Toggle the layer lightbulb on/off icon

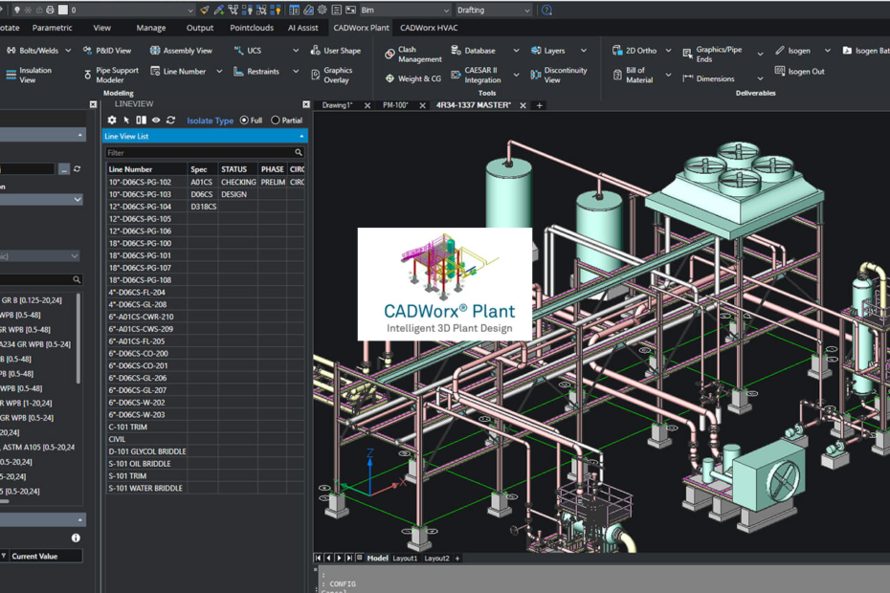click(x=17, y=10)
